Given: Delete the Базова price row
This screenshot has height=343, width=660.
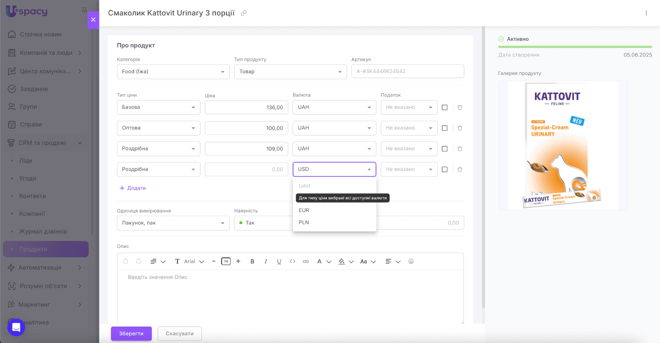Looking at the screenshot, I should tap(460, 108).
